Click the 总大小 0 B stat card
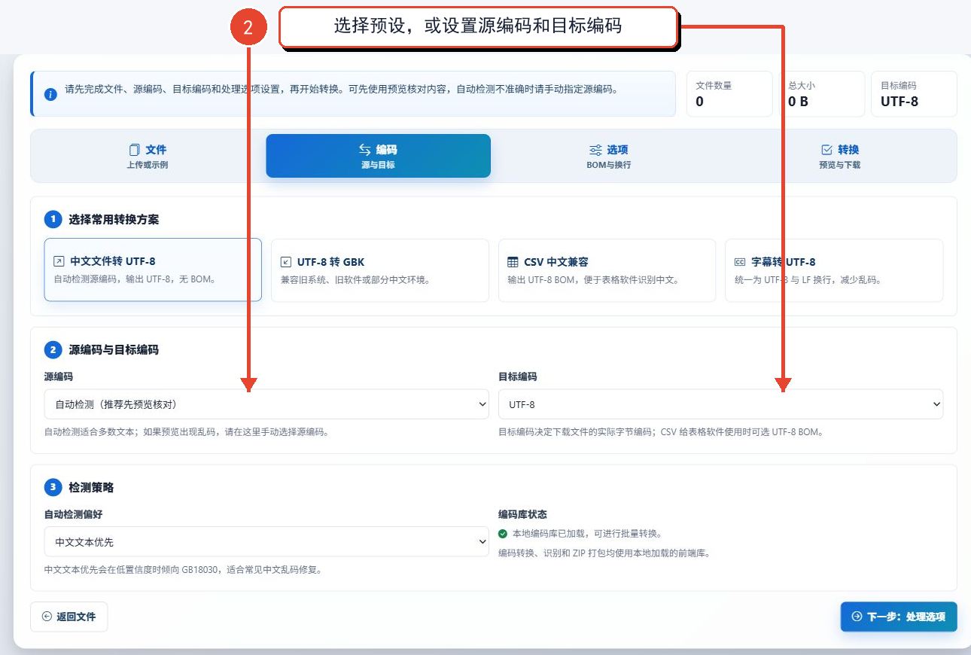This screenshot has width=971, height=655. [x=822, y=94]
